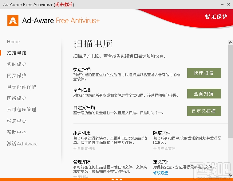The height and width of the screenshot is (181, 233).
Task: Start the 全面扫描 green button
Action: click(204, 94)
